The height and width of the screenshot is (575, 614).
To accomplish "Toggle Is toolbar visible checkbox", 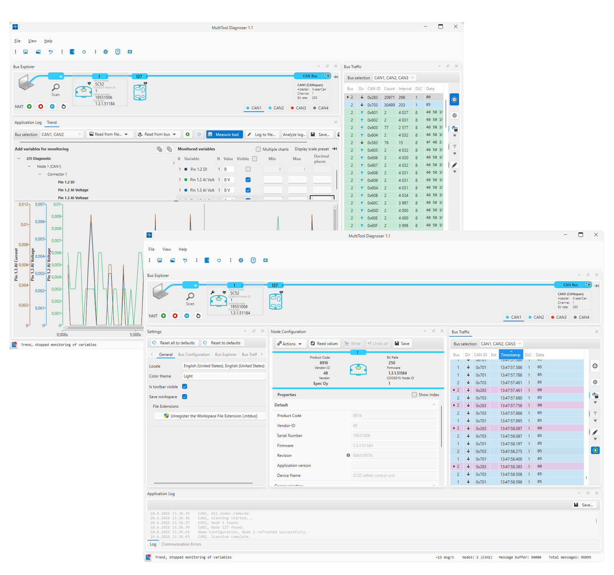I will [185, 386].
